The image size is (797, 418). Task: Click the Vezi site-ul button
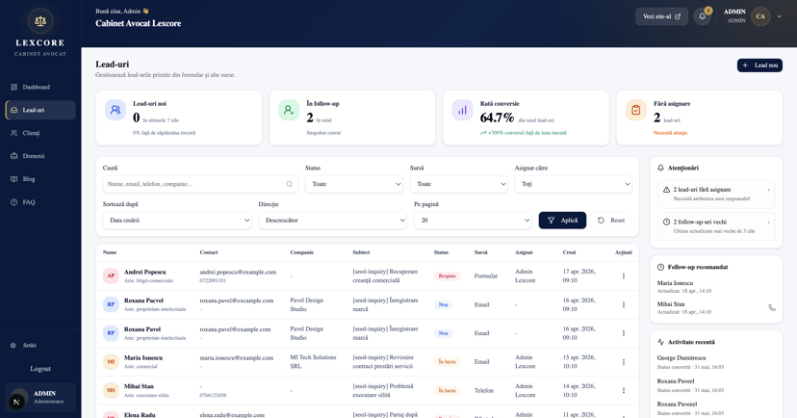[661, 16]
